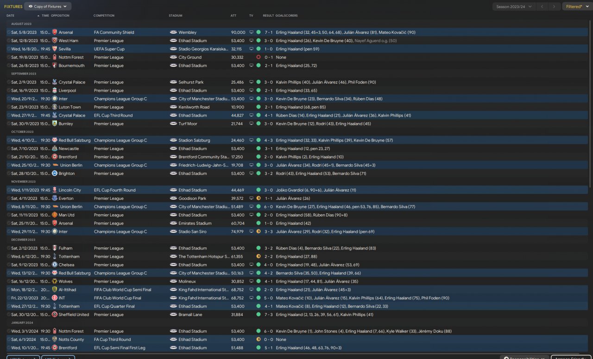Click the FA Community Shield competition cell
Image resolution: width=593 pixels, height=359 pixels.
coord(114,32)
